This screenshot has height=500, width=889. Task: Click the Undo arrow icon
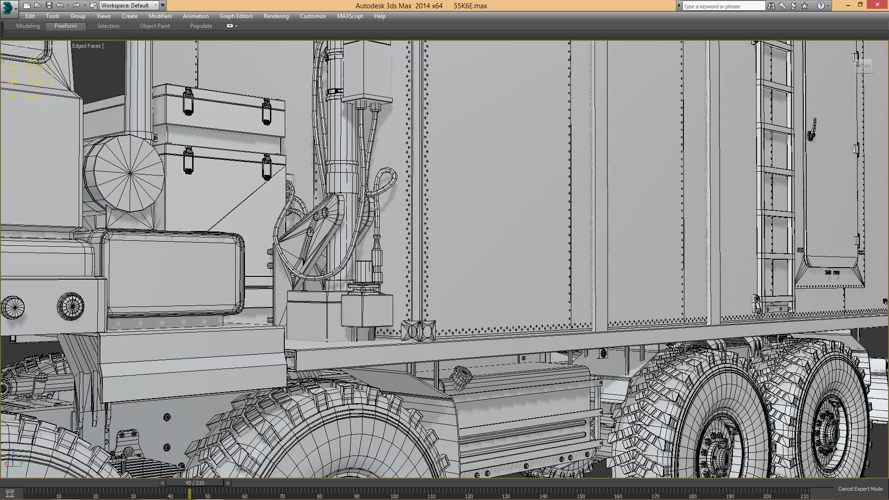click(60, 6)
